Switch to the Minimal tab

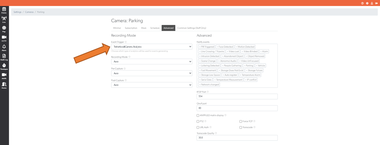click(117, 28)
